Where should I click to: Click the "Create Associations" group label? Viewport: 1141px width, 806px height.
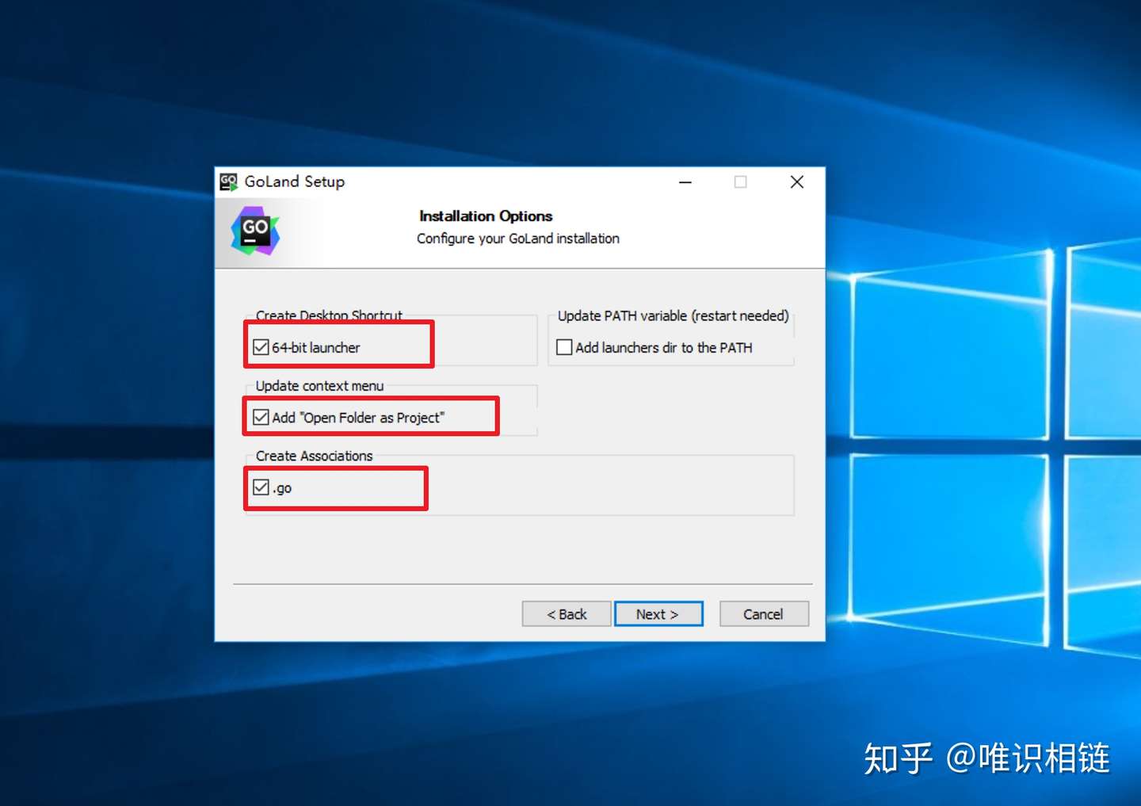click(314, 456)
